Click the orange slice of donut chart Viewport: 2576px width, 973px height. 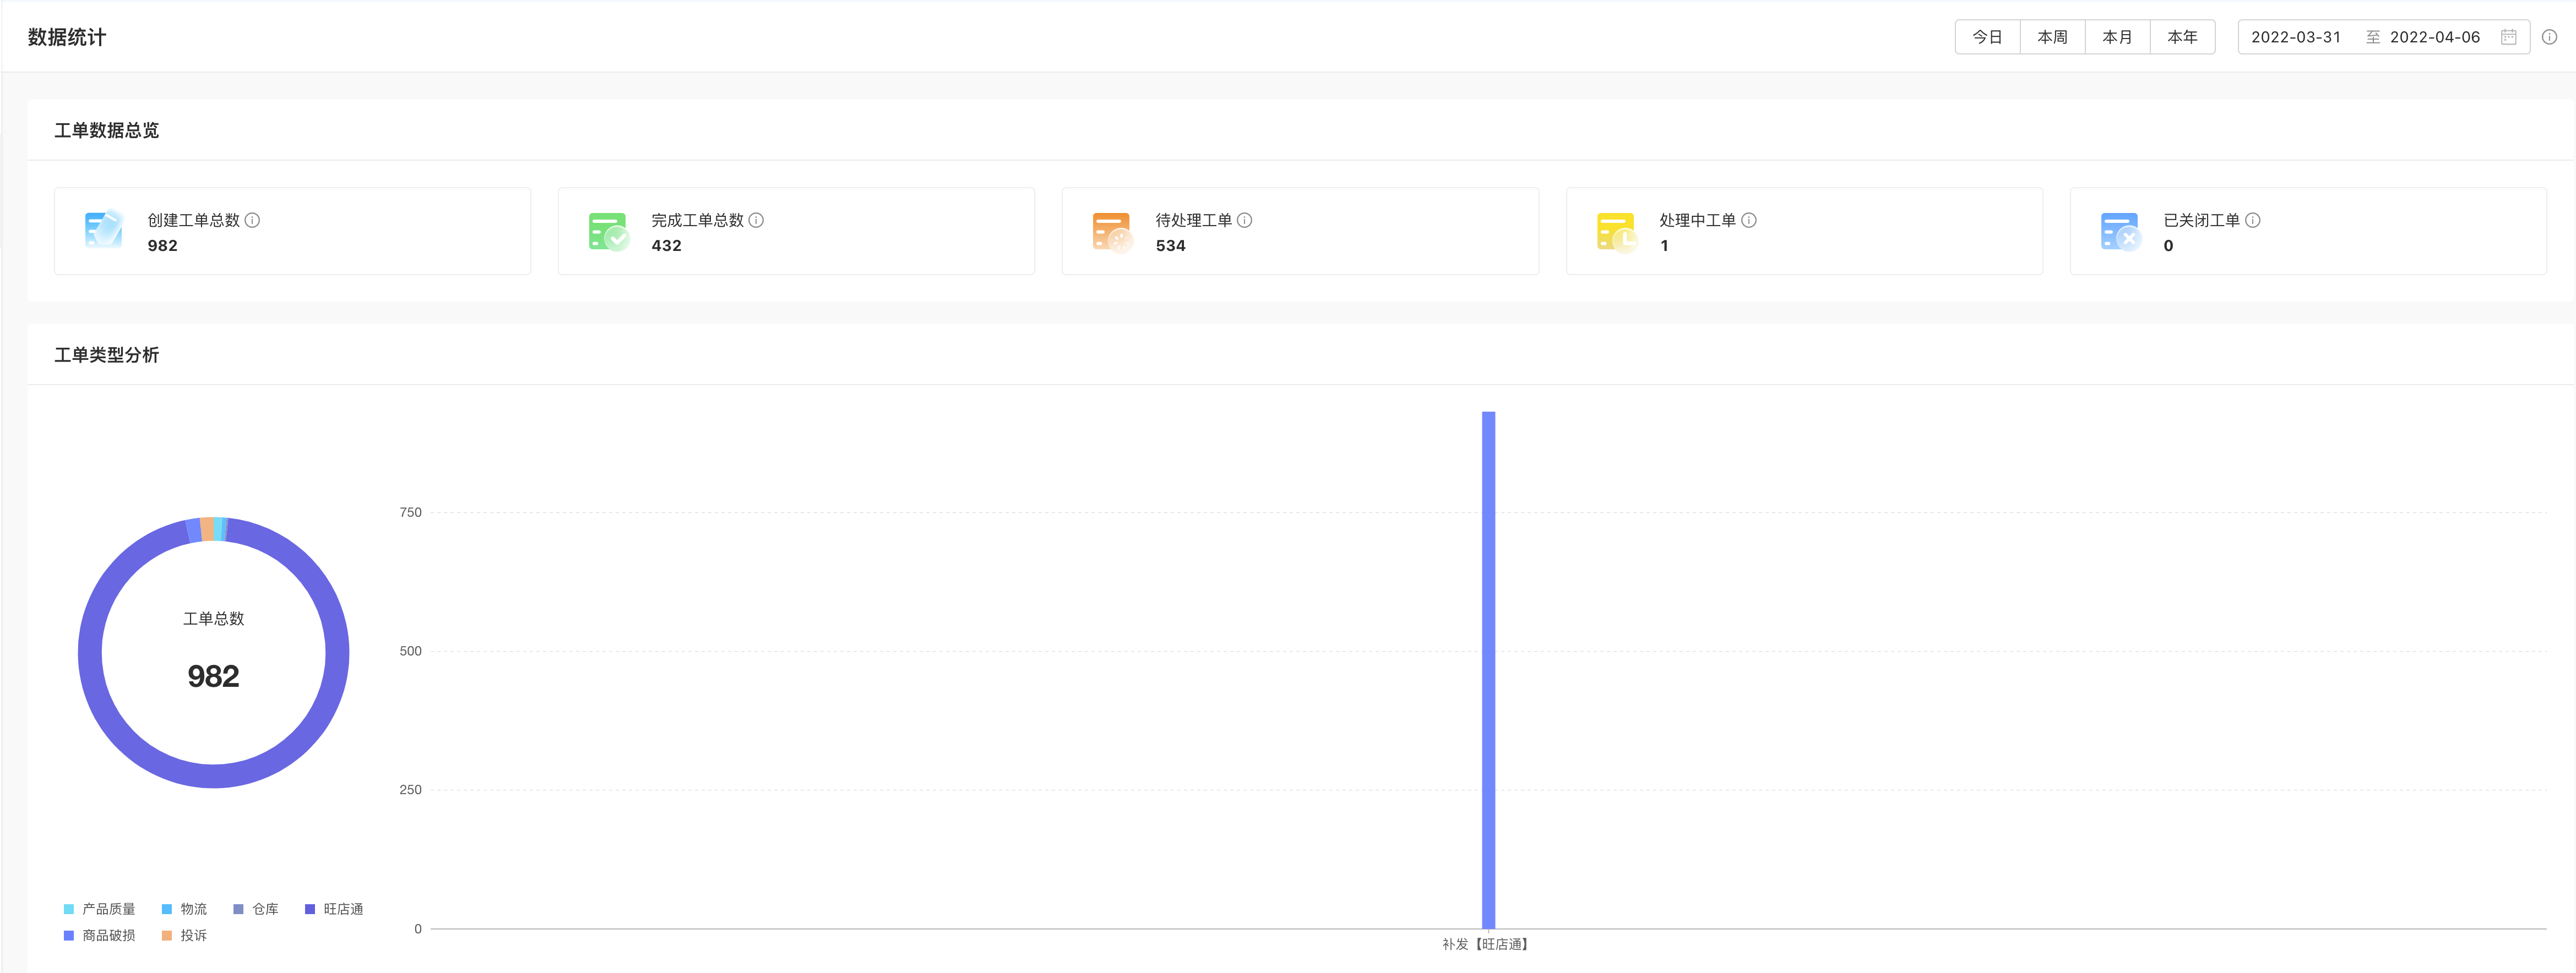click(x=207, y=529)
